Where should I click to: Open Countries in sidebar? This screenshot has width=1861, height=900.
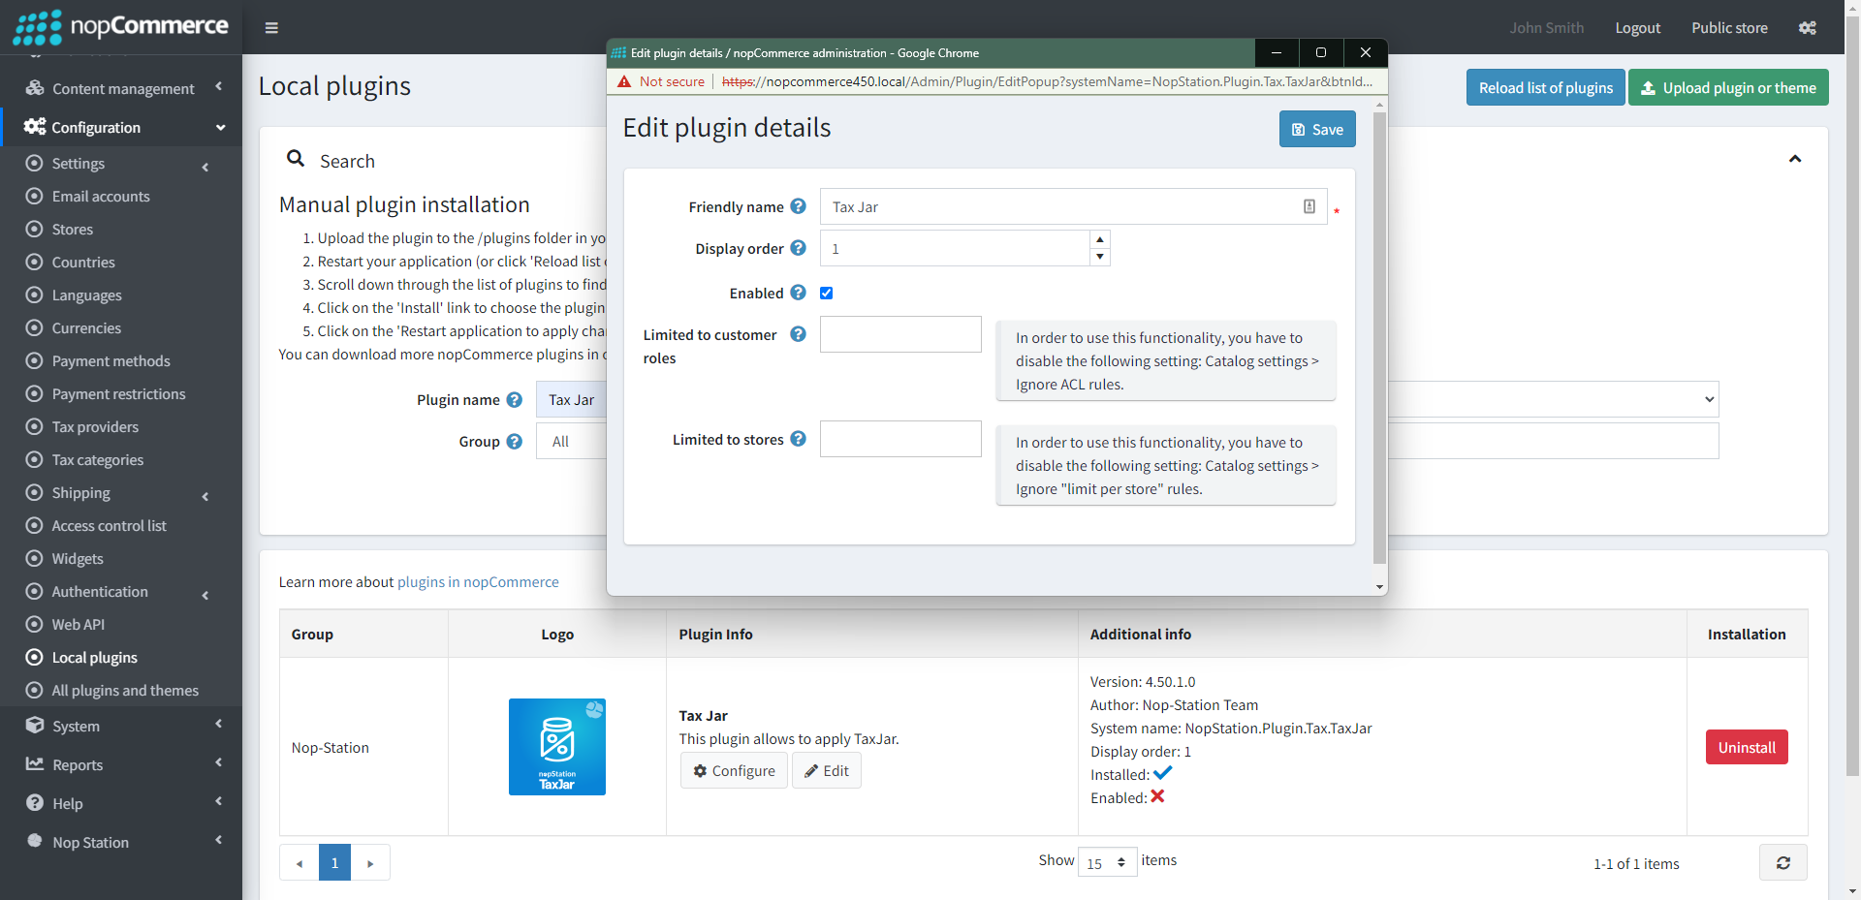click(x=83, y=263)
